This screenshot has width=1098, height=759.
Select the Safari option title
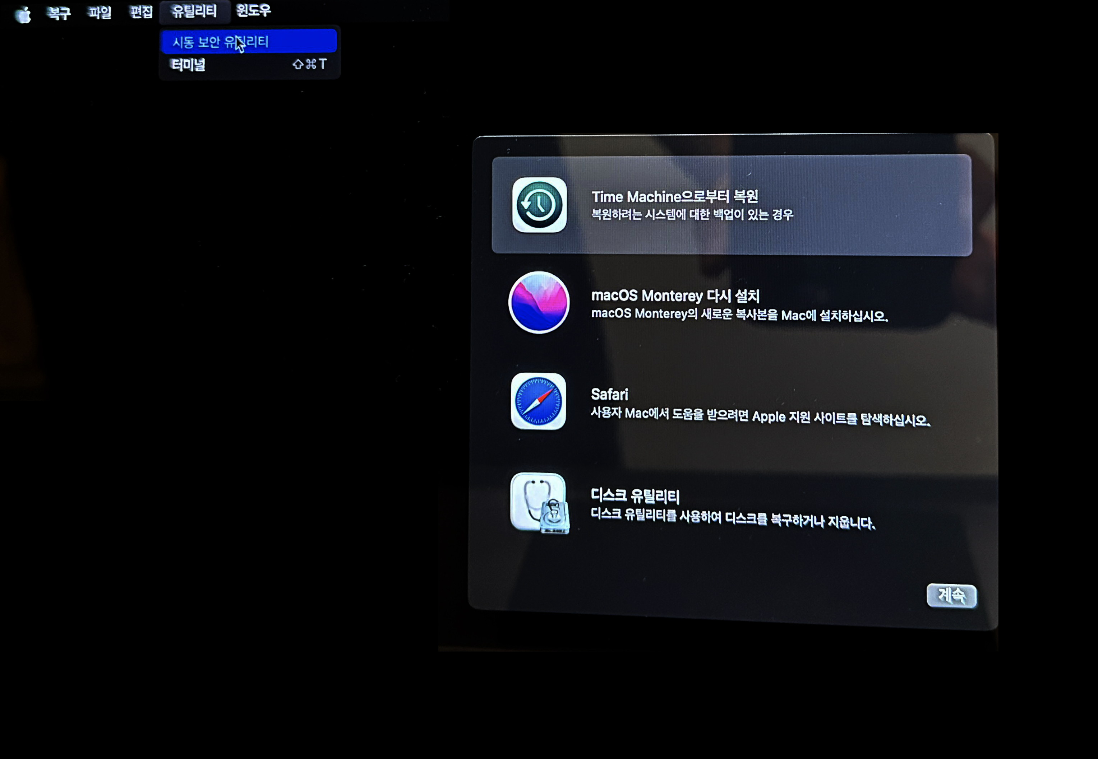coord(609,394)
